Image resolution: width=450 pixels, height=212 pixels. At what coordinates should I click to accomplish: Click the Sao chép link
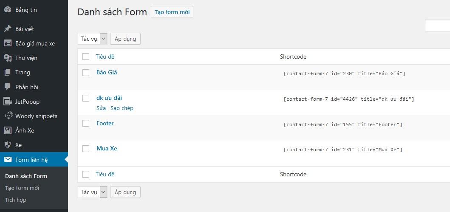click(122, 108)
